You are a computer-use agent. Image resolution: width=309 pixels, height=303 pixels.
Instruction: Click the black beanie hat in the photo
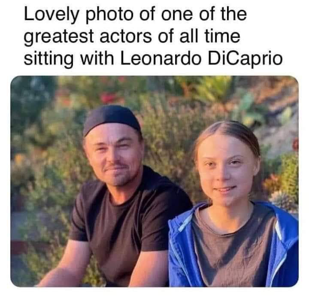click(112, 119)
